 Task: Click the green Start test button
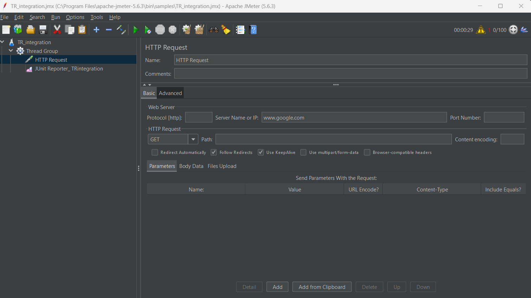[x=135, y=30]
